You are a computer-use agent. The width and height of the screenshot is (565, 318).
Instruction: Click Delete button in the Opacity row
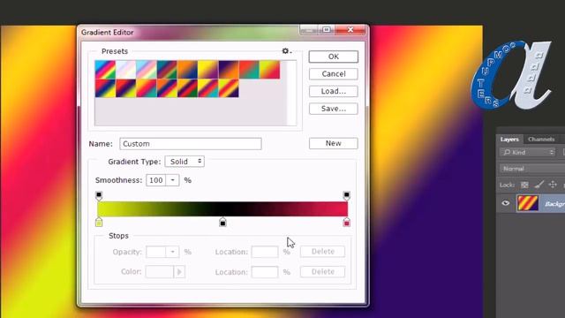pos(322,252)
